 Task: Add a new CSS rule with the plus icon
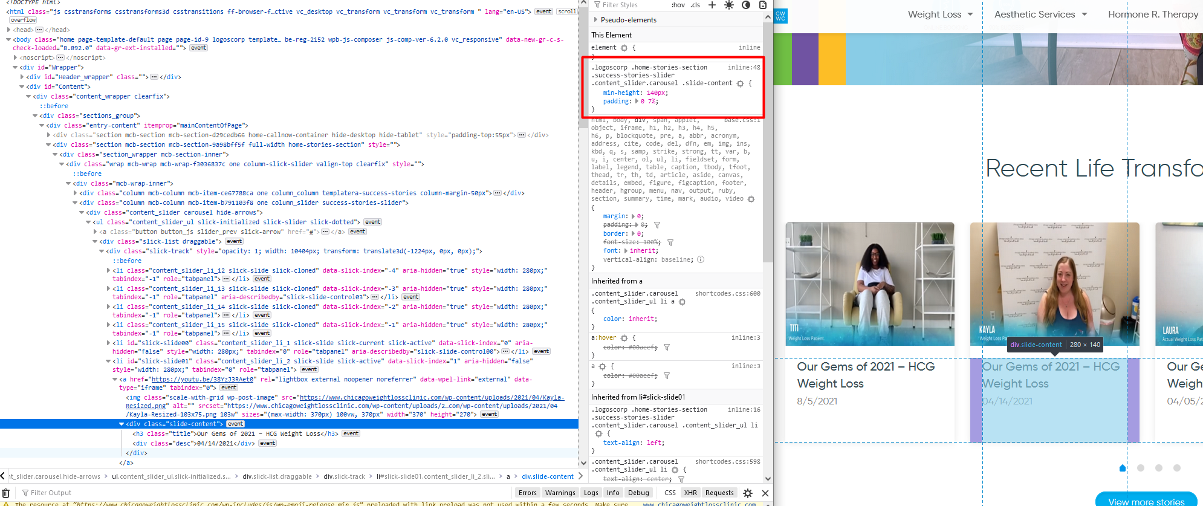coord(712,5)
